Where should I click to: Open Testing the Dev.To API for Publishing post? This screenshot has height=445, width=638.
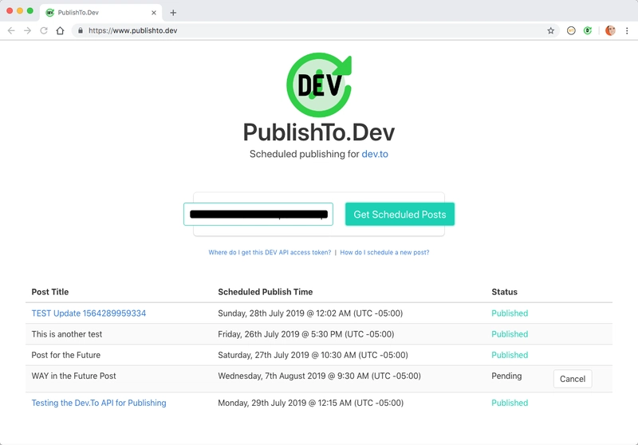(99, 403)
